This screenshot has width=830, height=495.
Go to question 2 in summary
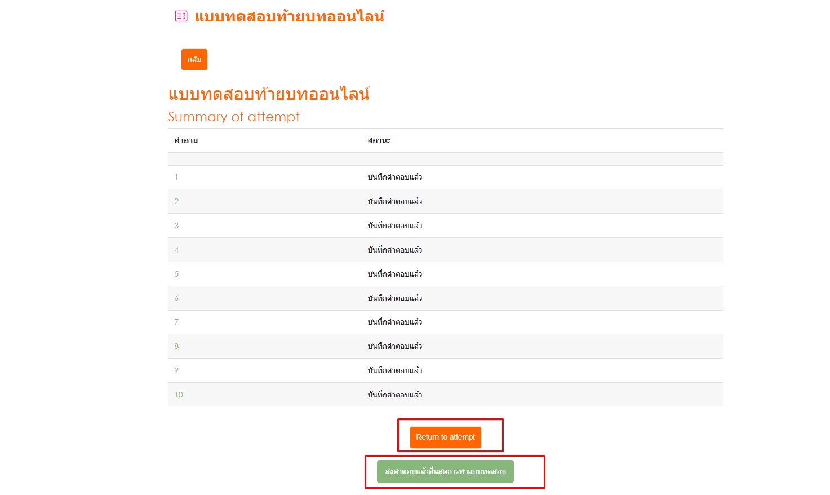[x=176, y=202]
